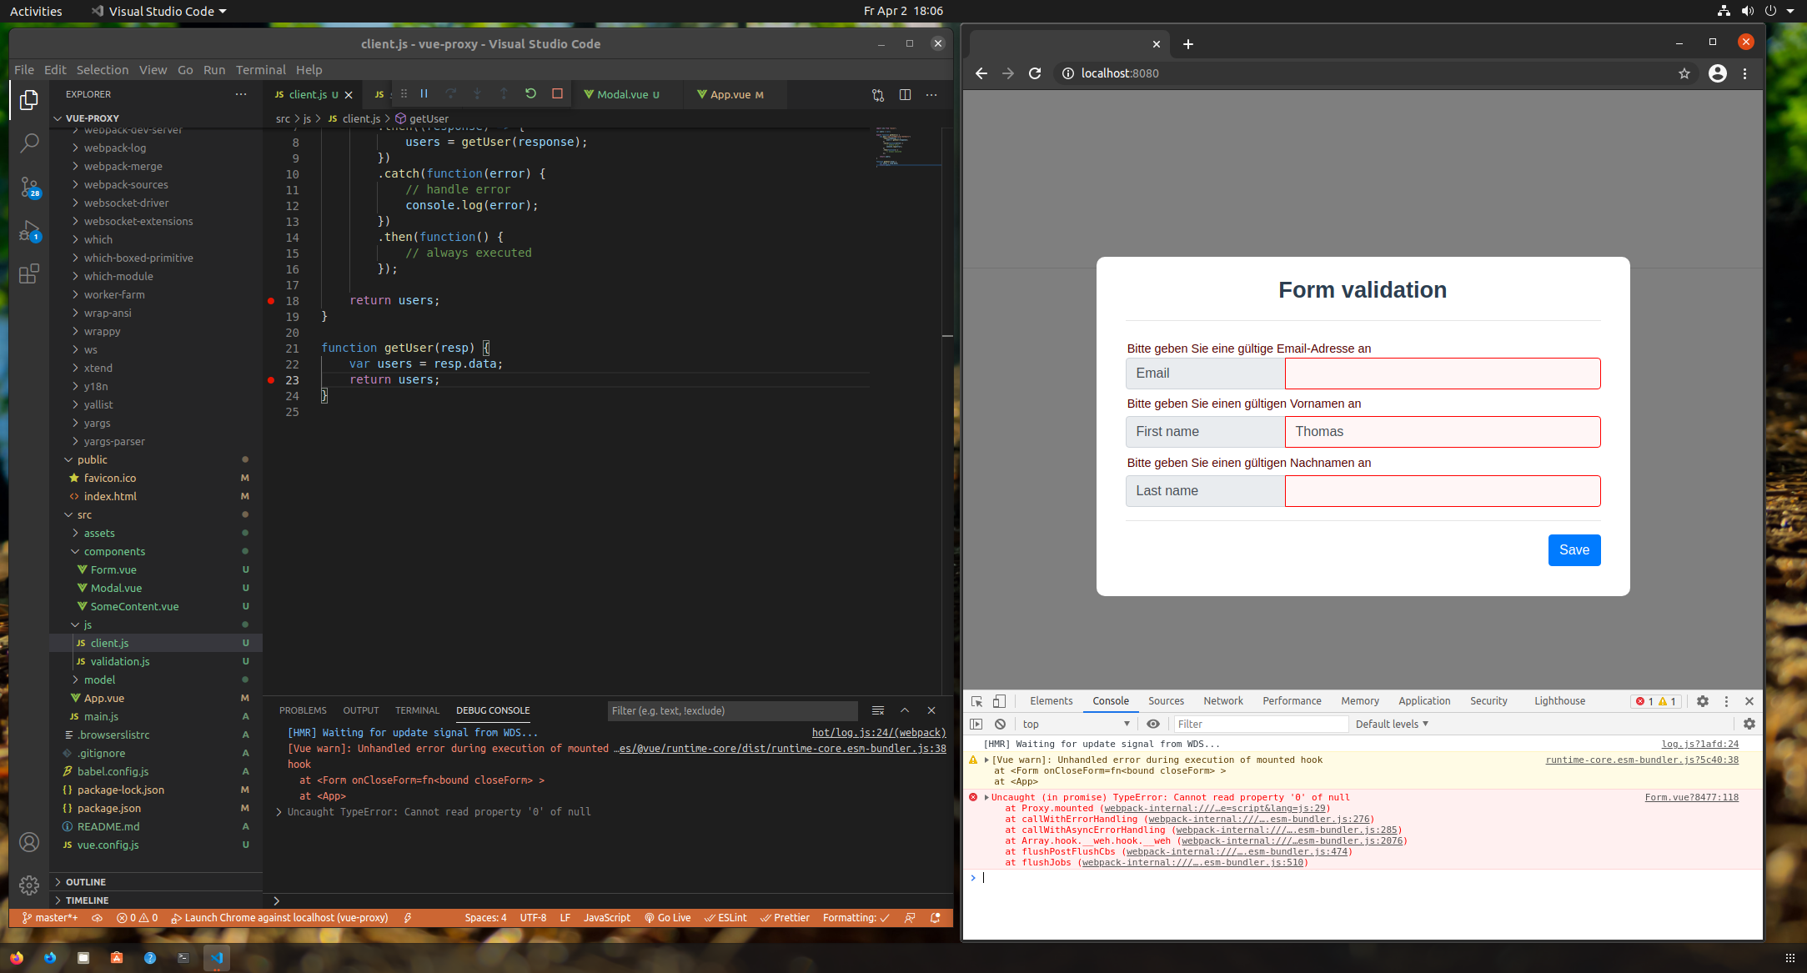The height and width of the screenshot is (973, 1807).
Task: Switch to the Network tab in DevTools
Action: (x=1222, y=701)
